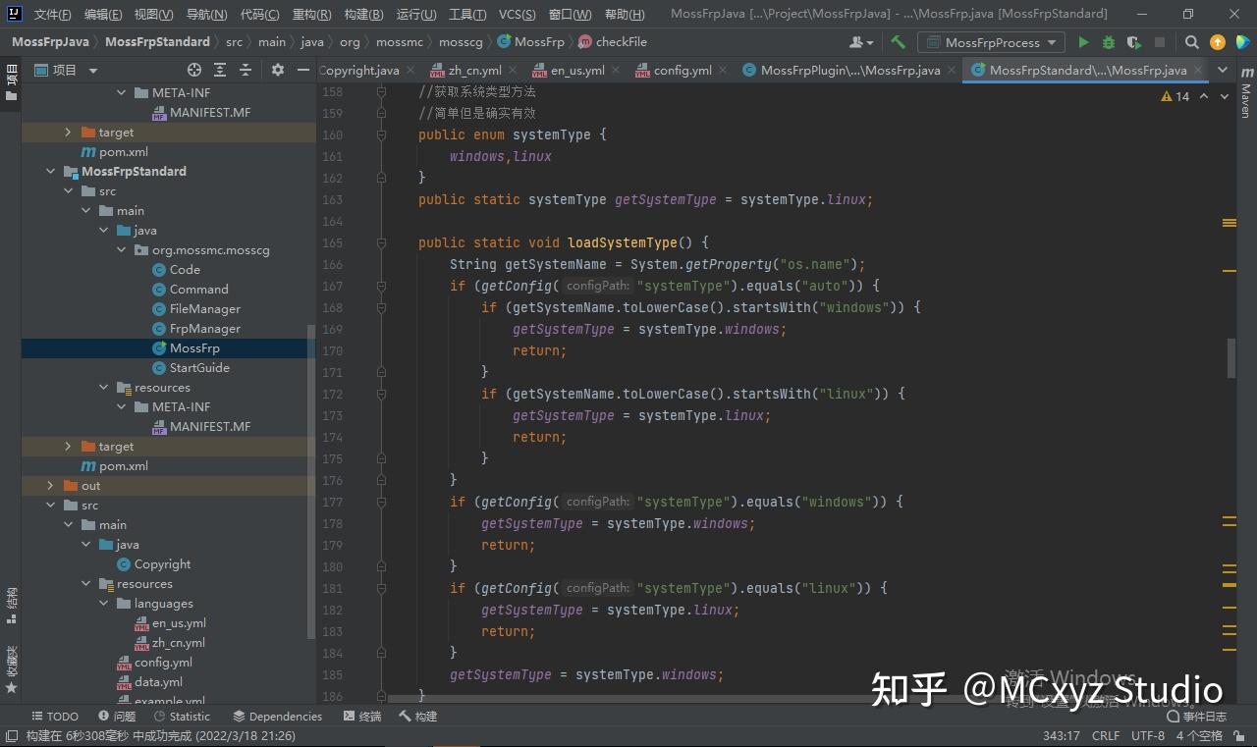This screenshot has height=747, width=1257.
Task: Open the 文件 menu
Action: 53,14
